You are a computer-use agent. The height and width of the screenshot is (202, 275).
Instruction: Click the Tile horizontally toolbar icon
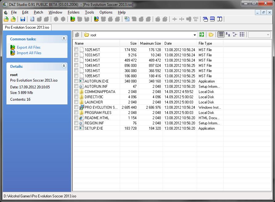pyautogui.click(x=212, y=19)
